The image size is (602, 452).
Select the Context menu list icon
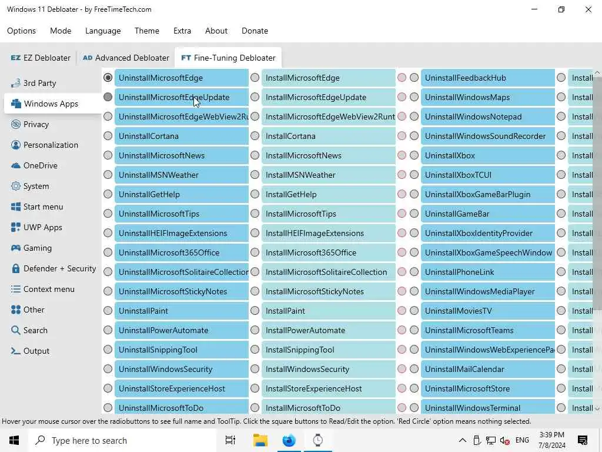[x=16, y=289]
